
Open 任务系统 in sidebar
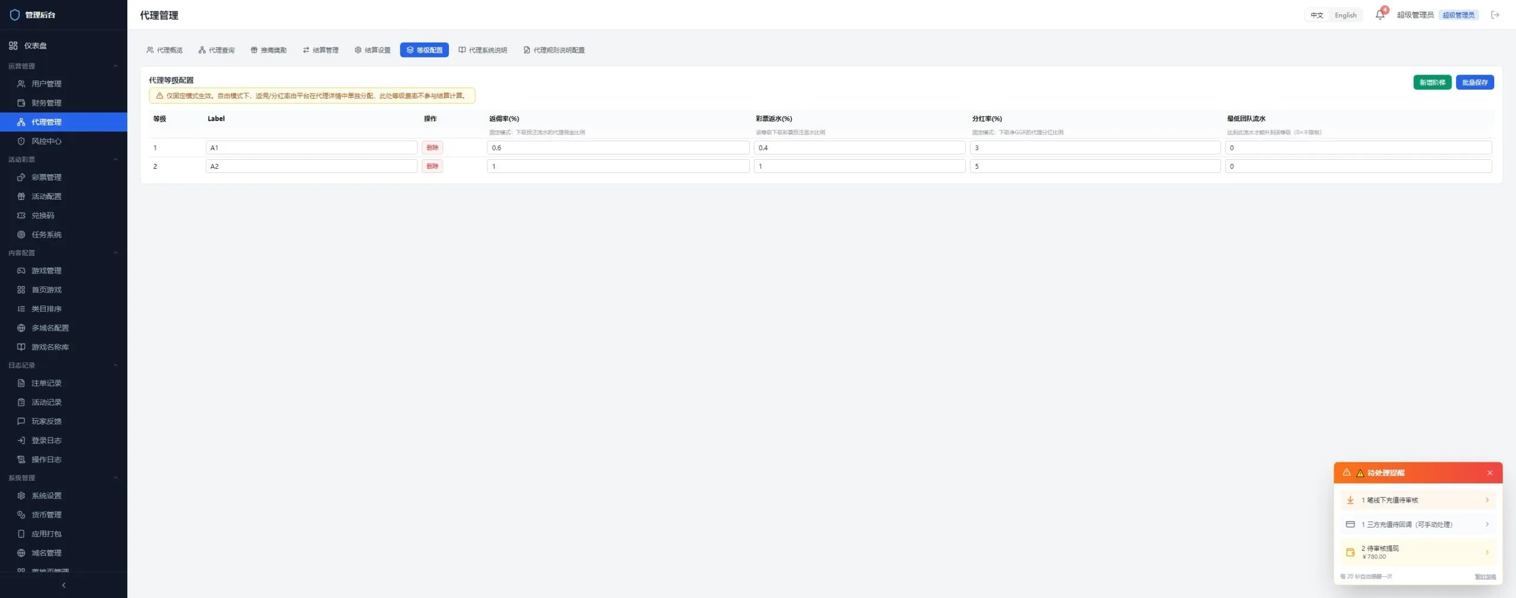[x=63, y=234]
